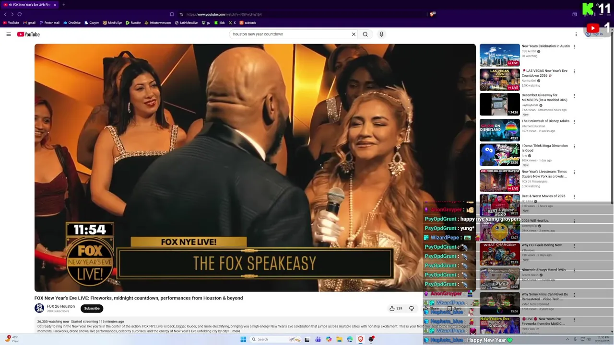
Task: Click Sign in button
Action: point(594,34)
